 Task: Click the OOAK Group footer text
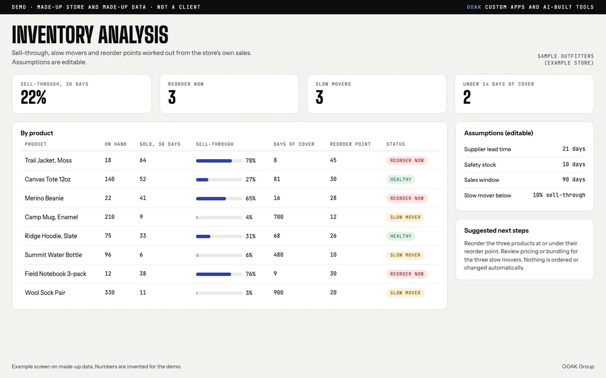(x=578, y=366)
